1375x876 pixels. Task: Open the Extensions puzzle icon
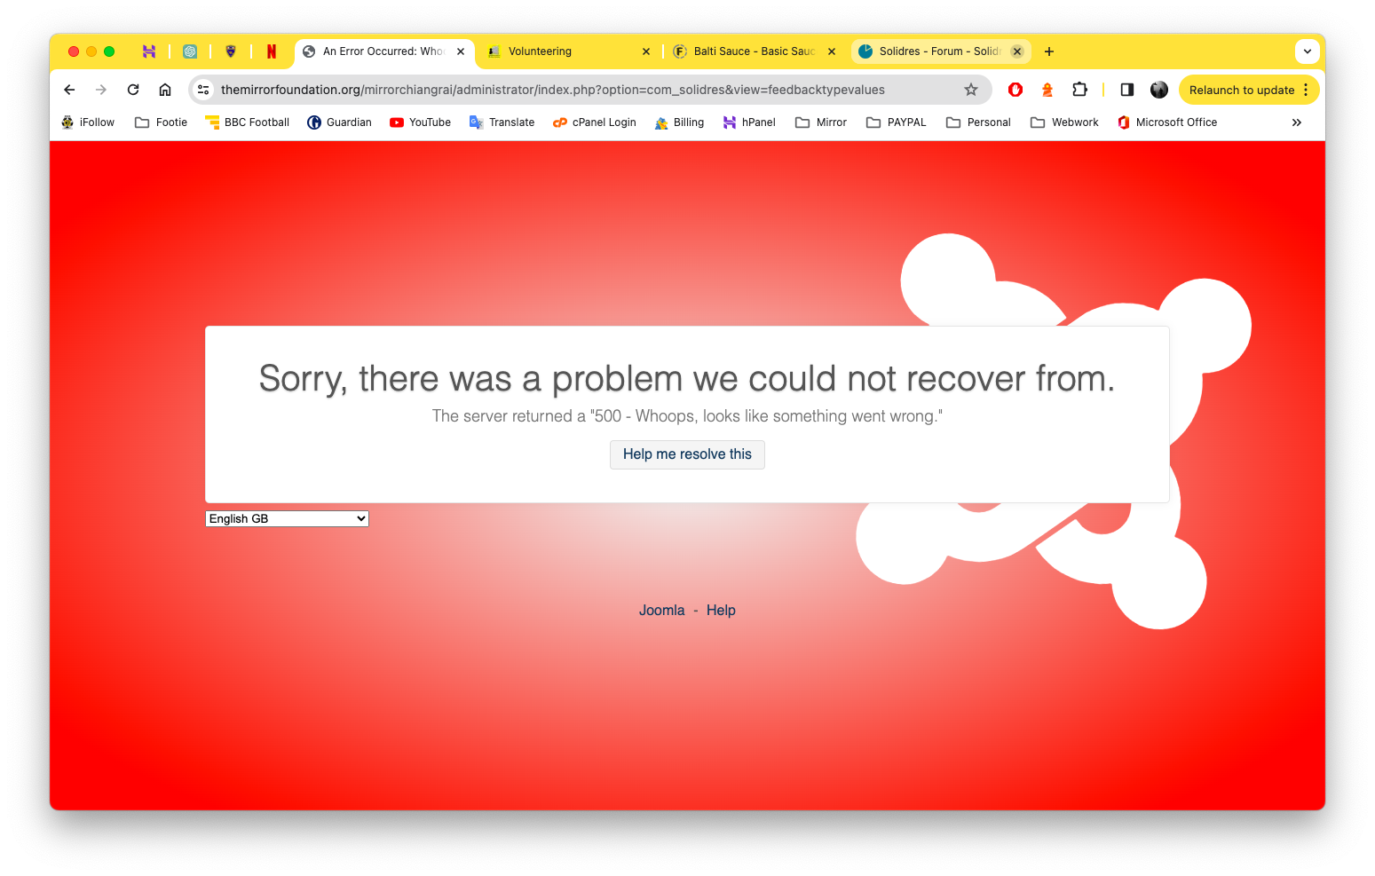(1079, 90)
